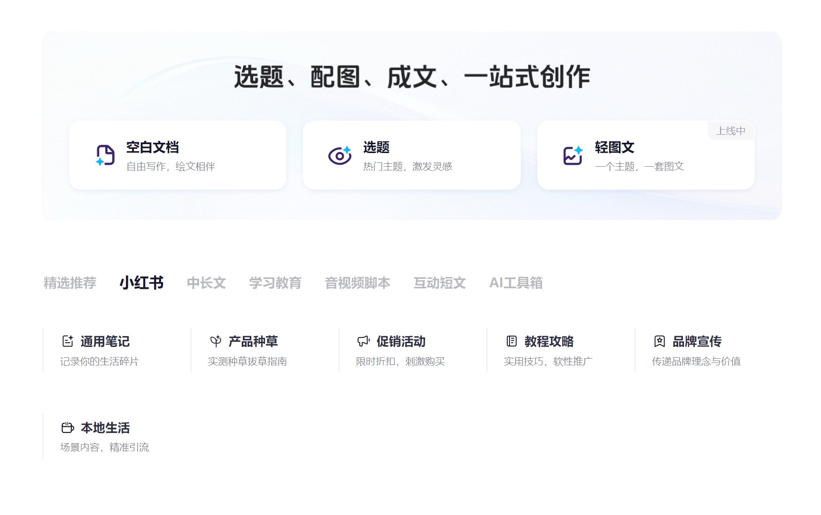Select the 学习教育 tab

point(275,283)
